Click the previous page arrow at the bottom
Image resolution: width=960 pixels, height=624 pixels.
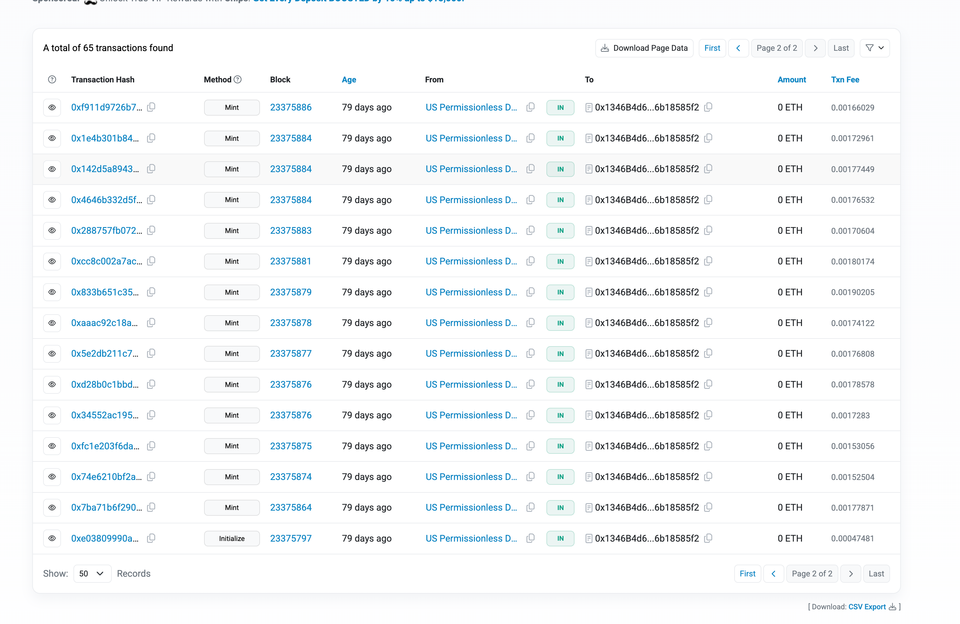pos(773,573)
